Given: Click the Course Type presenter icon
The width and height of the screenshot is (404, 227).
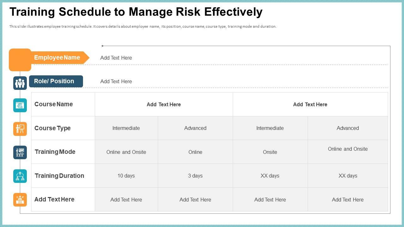Looking at the screenshot, I should pyautogui.click(x=20, y=129).
